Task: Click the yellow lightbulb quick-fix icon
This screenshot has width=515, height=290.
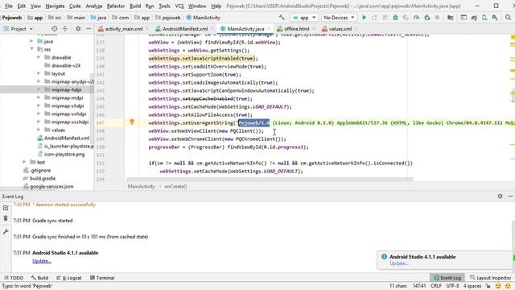Action: click(132, 122)
